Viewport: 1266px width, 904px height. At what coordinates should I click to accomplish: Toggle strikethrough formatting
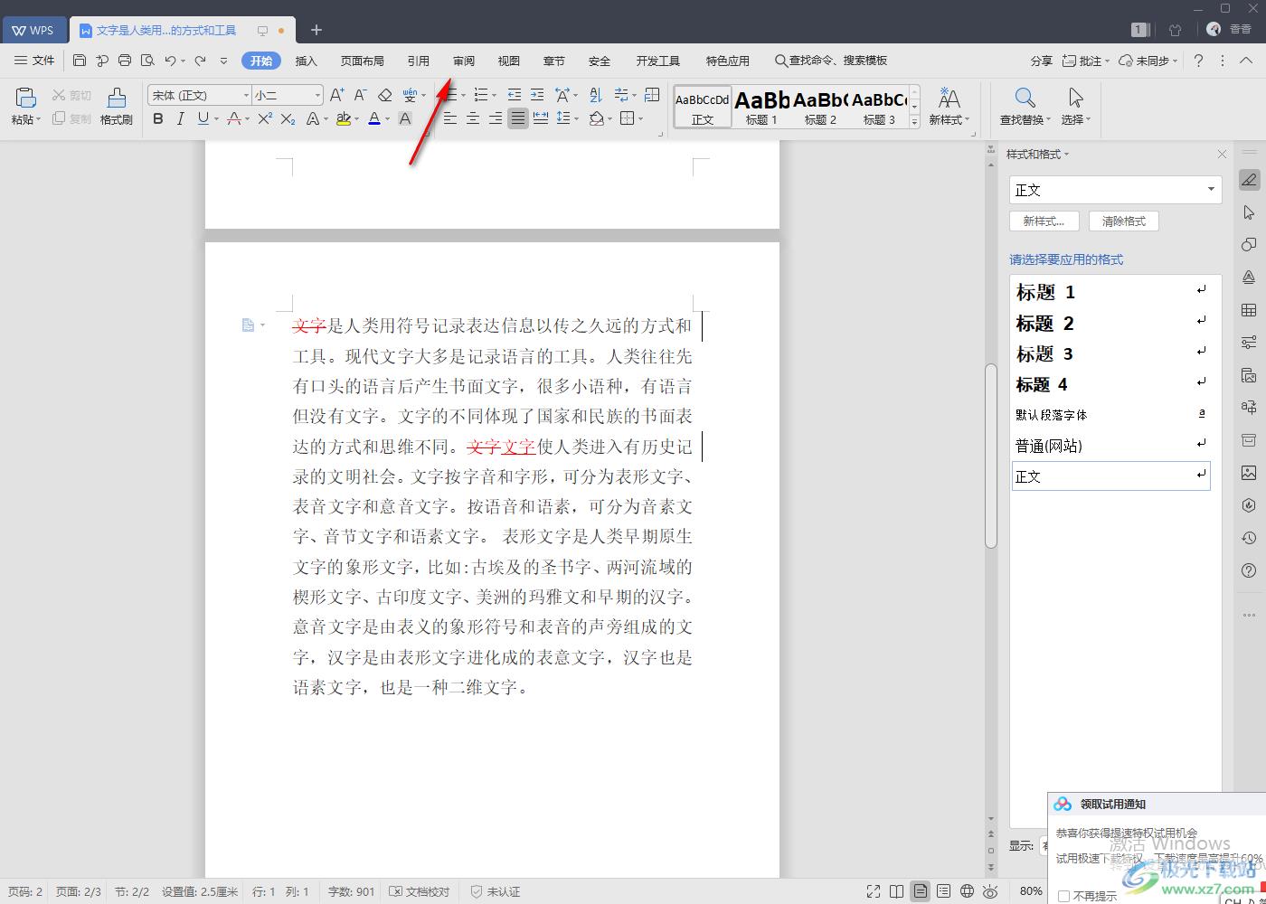tap(234, 118)
